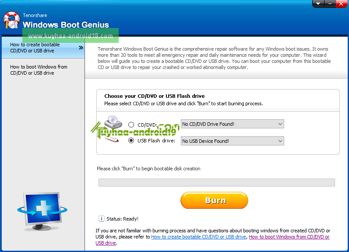Click the burn progress bar
The height and width of the screenshot is (252, 349).
[x=217, y=183]
